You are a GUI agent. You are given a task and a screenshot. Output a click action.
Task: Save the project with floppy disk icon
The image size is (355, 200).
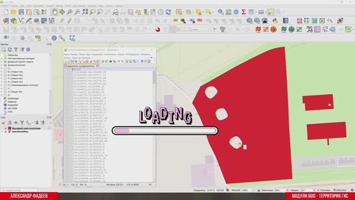tap(21, 12)
